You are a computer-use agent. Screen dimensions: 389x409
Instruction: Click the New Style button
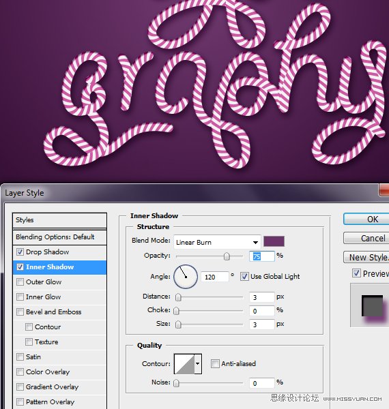pos(366,257)
